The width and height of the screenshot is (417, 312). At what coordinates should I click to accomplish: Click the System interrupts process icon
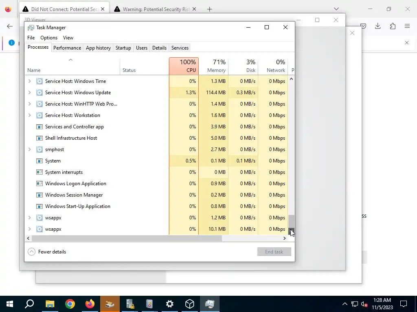[40, 172]
